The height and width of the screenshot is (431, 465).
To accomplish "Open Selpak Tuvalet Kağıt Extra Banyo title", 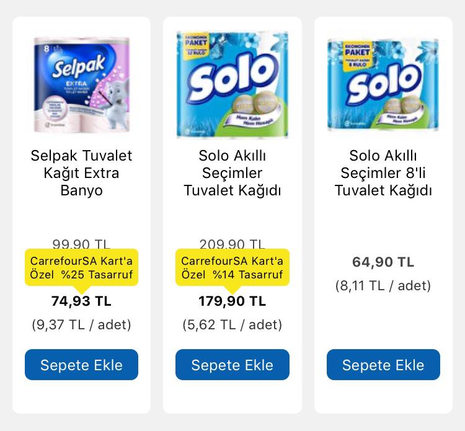I will [x=81, y=172].
